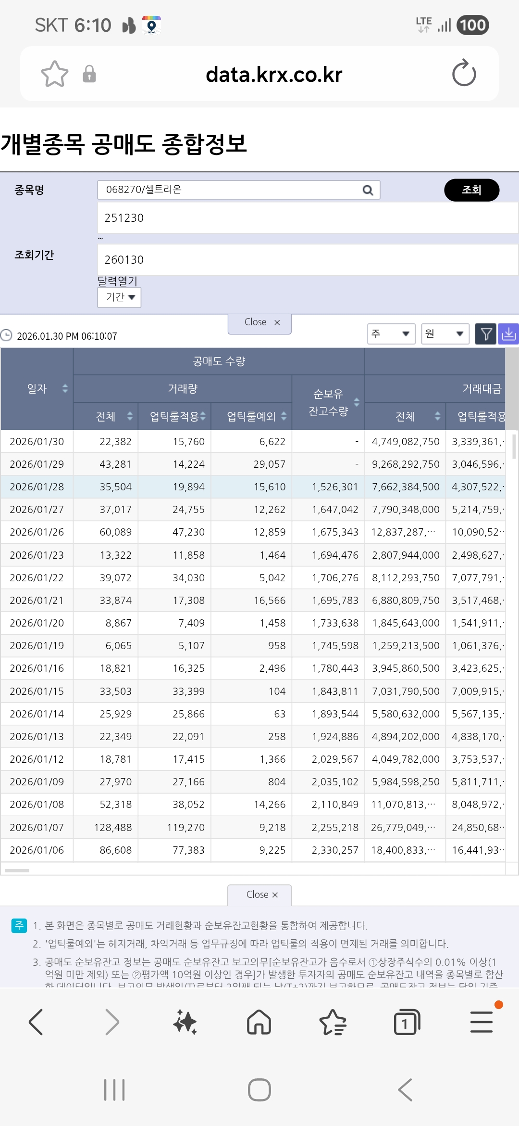This screenshot has width=519, height=1126.
Task: Tap the search magnifier in stock name field
Action: tap(368, 190)
